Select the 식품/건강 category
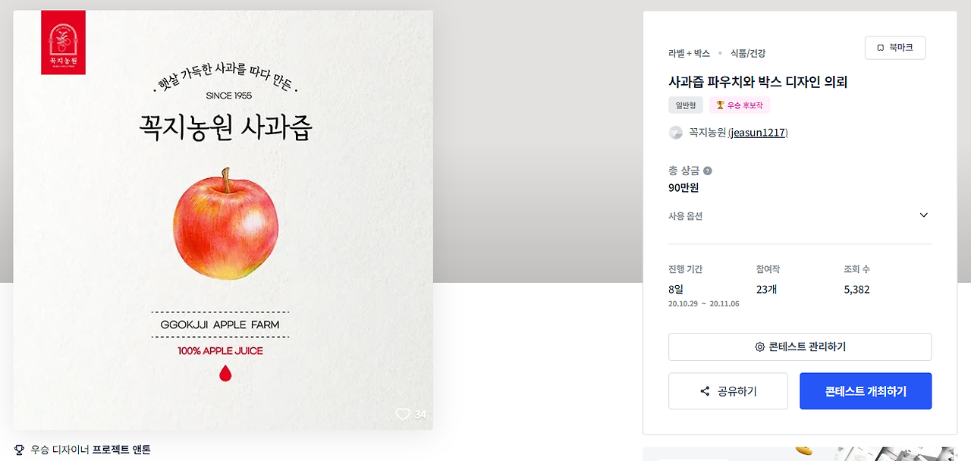Screen dimensions: 971x461 coord(748,53)
